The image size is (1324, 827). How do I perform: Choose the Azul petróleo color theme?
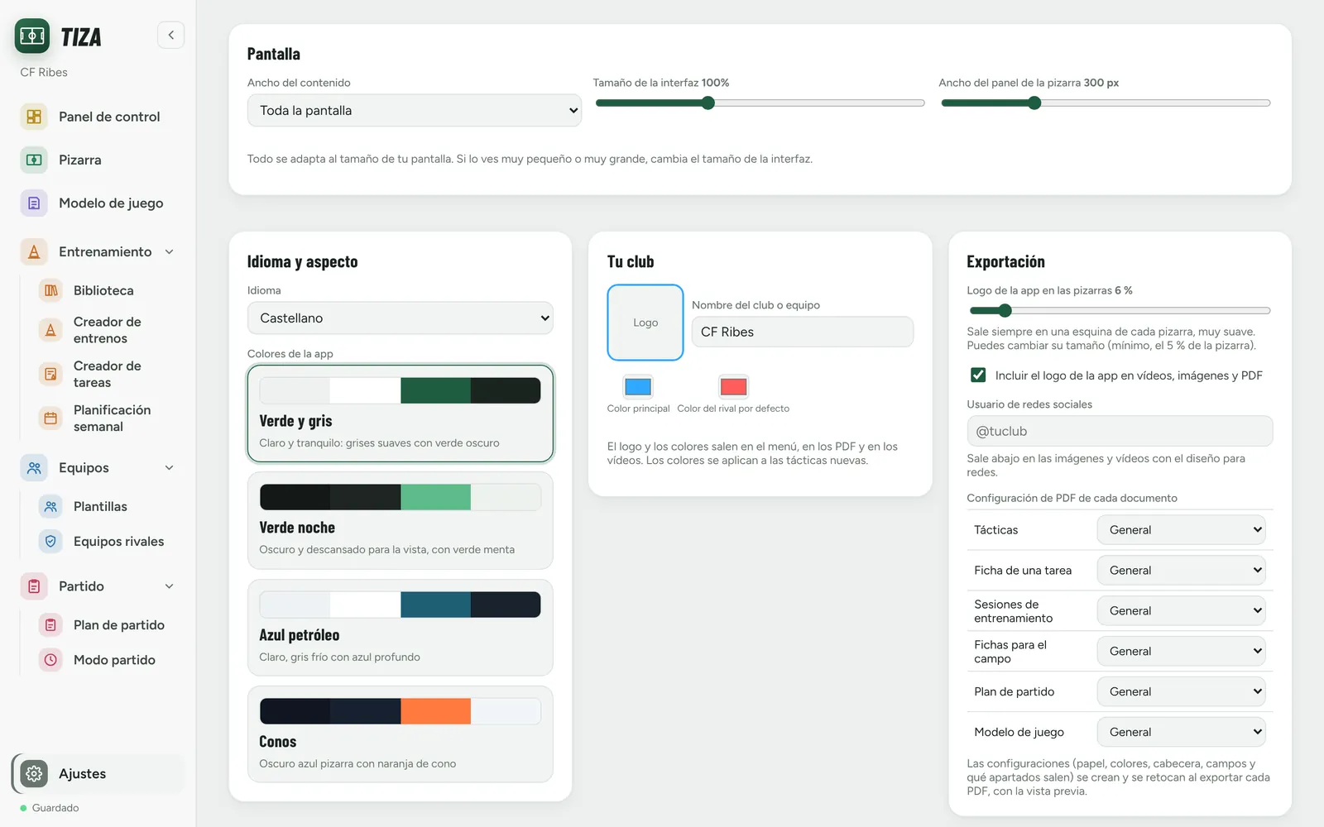click(x=401, y=628)
